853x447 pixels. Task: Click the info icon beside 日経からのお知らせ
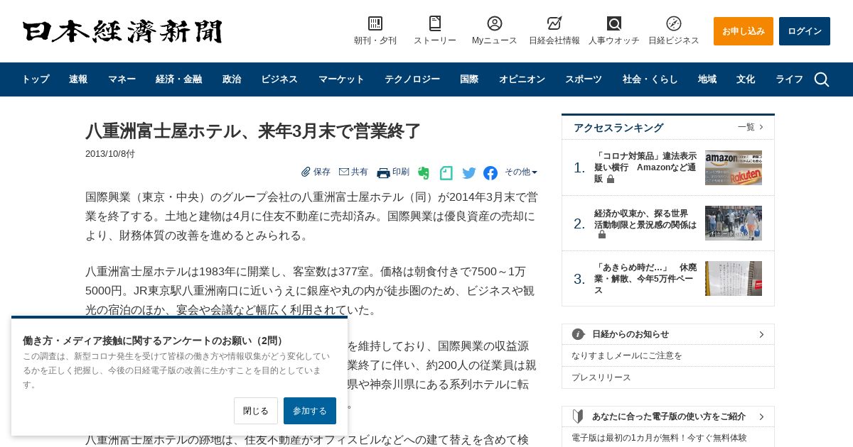(x=578, y=334)
